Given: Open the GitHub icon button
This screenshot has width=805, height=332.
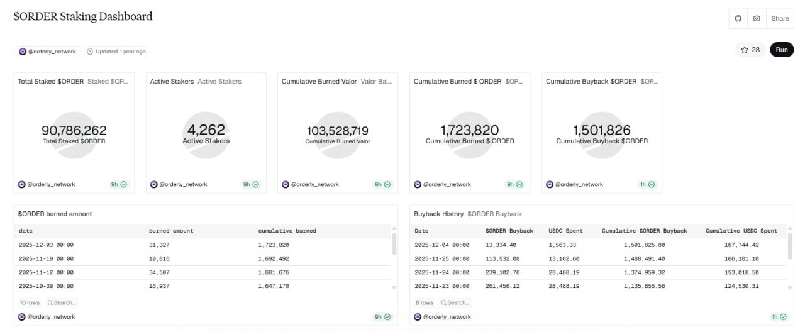Looking at the screenshot, I should [x=738, y=18].
